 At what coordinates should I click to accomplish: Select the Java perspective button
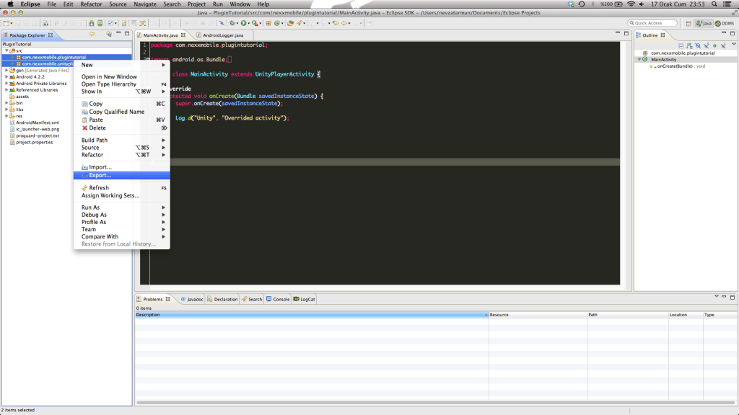[704, 22]
